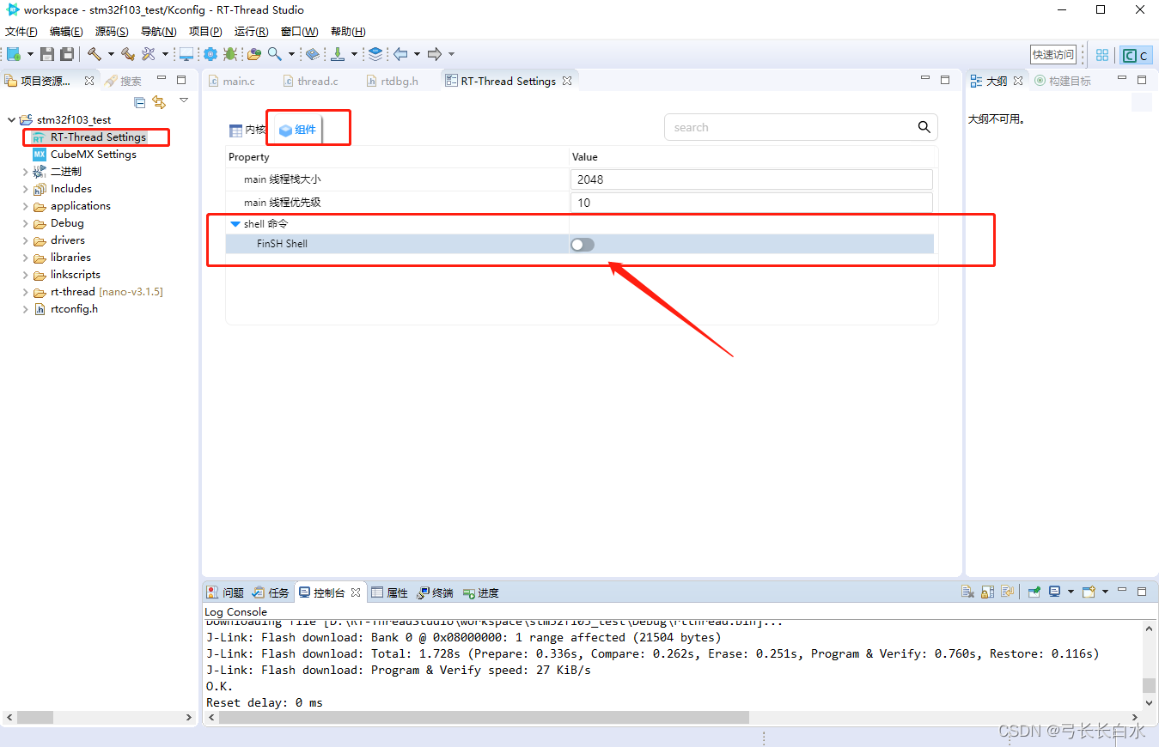Click the blue gear settings toolbar icon
This screenshot has width=1159, height=747.
(x=210, y=54)
